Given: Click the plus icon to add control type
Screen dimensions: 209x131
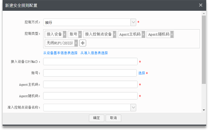Looking at the screenshot, I should (83, 43).
